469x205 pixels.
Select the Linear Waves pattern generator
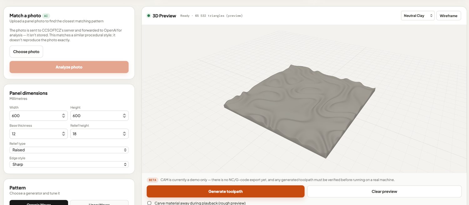(x=99, y=202)
